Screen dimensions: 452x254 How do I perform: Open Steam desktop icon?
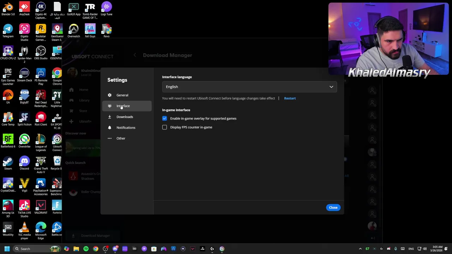point(8,163)
